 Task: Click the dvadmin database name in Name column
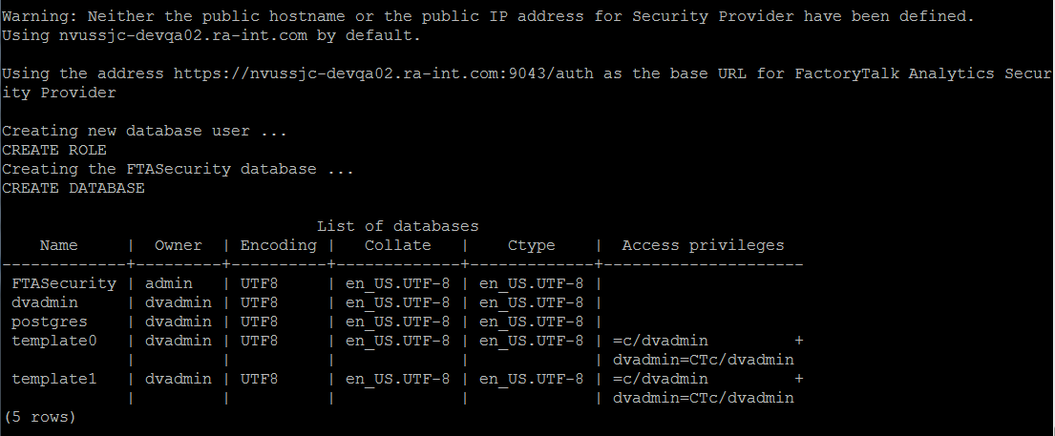tap(45, 302)
